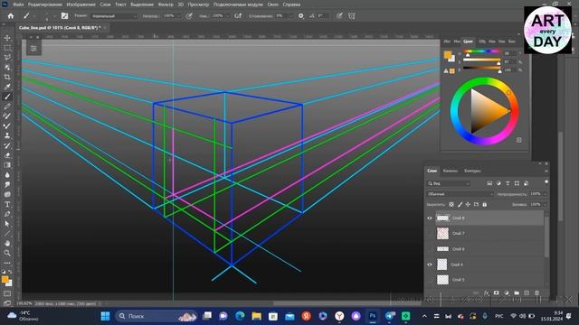Select the Clone Stamp tool

click(7, 135)
